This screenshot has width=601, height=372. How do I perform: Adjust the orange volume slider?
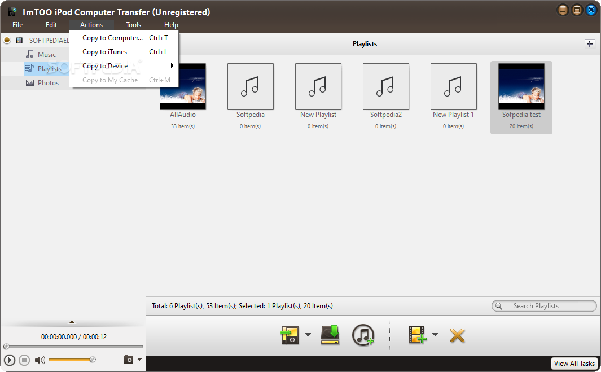coord(72,360)
